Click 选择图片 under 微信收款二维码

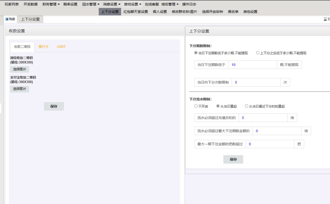(19, 69)
